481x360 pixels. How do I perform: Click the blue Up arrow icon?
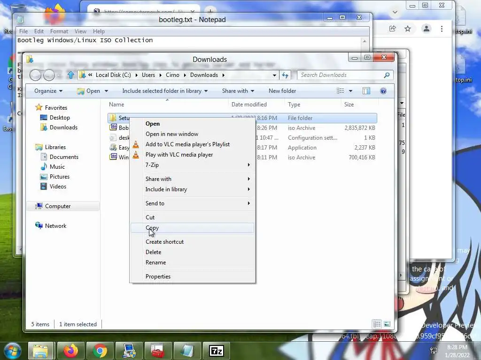click(71, 75)
